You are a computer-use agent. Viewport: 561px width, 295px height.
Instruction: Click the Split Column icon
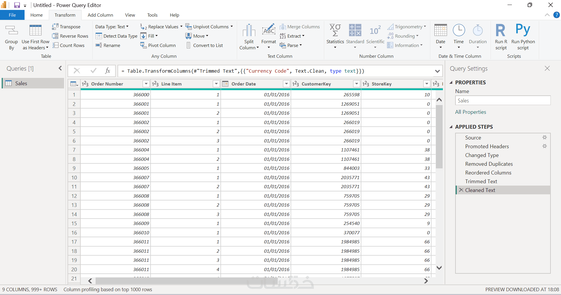(x=249, y=30)
